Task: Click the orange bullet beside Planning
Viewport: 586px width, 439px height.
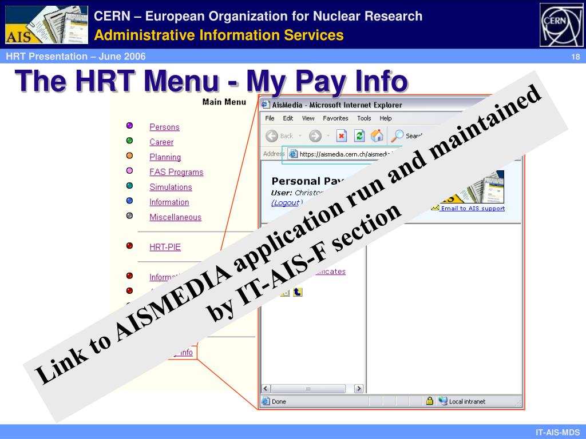Action: (x=130, y=155)
